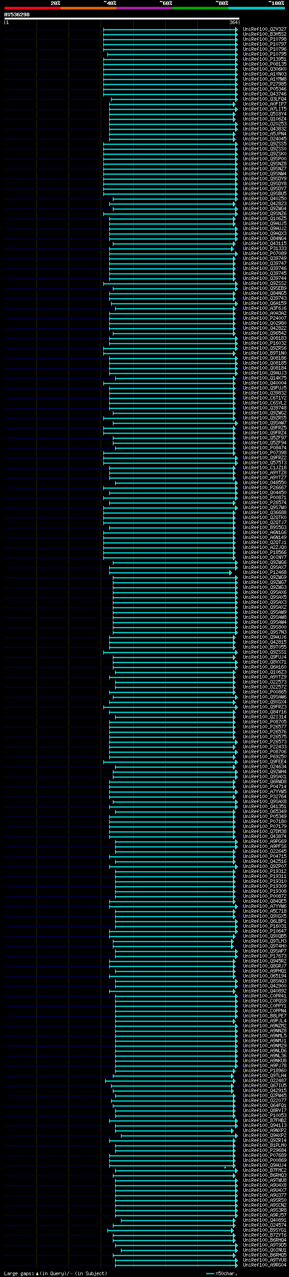This screenshot has height=1277, width=289.
Task: Select hit label UniRef100_Q42815
Action: pyautogui.click(x=265, y=642)
